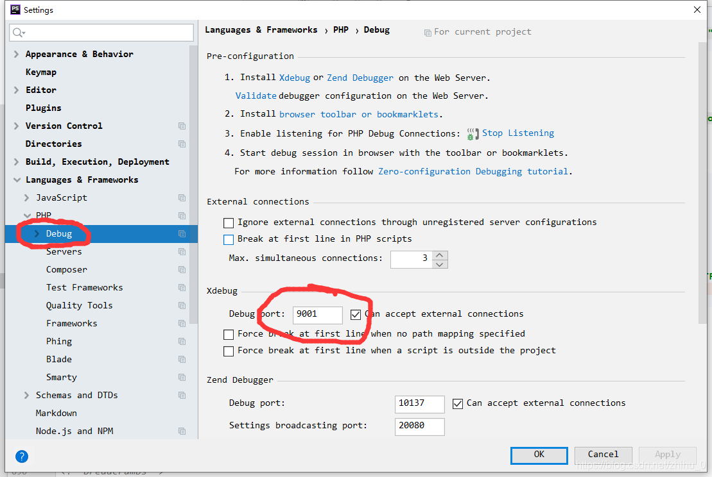Click the project-level icon beside JavaScript
Viewport: 712px width, 477px height.
click(x=182, y=197)
